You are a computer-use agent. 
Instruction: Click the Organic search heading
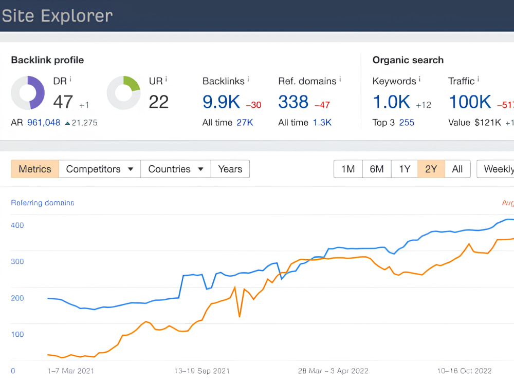click(x=408, y=60)
